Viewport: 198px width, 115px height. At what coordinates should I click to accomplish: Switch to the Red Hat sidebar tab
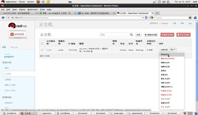[14, 47]
